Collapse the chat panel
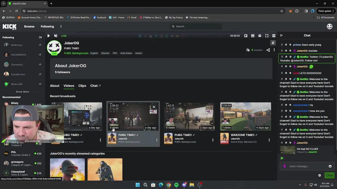 pos(281,35)
